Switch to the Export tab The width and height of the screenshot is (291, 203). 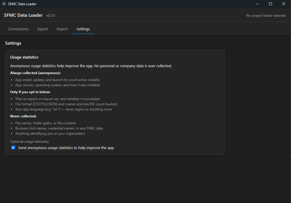click(42, 29)
